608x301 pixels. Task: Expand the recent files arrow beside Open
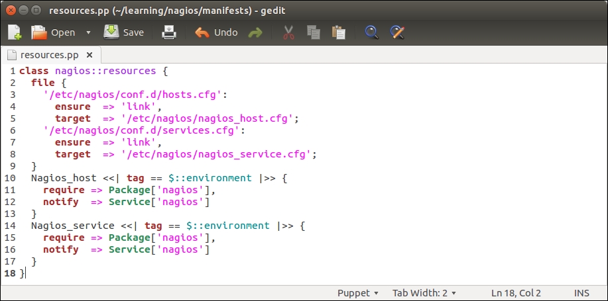click(x=89, y=32)
